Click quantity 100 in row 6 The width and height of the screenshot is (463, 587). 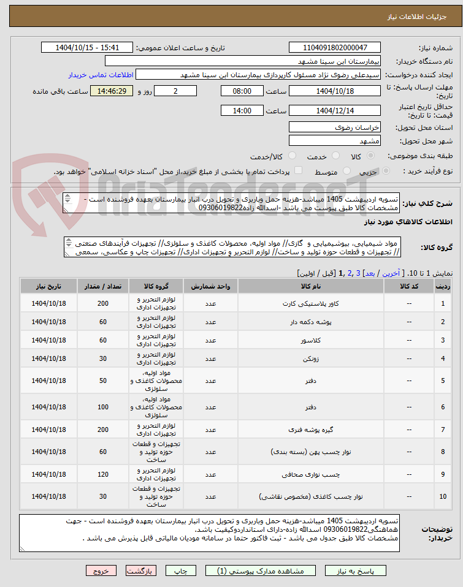(103, 407)
